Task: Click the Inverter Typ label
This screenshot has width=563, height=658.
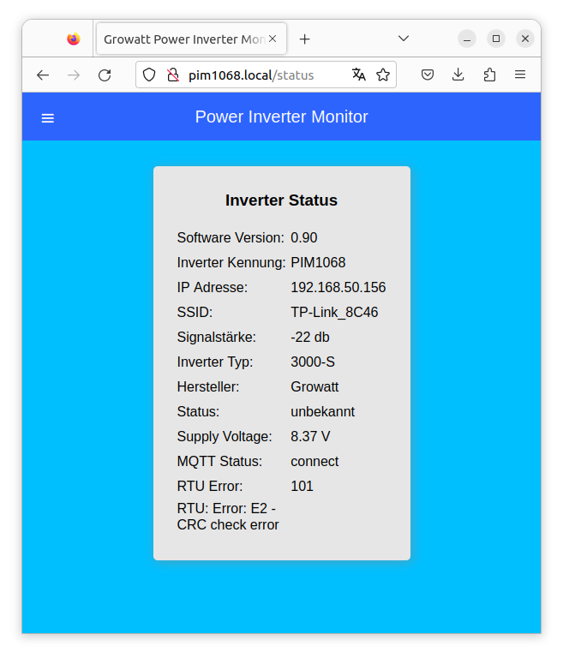Action: pyautogui.click(x=215, y=362)
